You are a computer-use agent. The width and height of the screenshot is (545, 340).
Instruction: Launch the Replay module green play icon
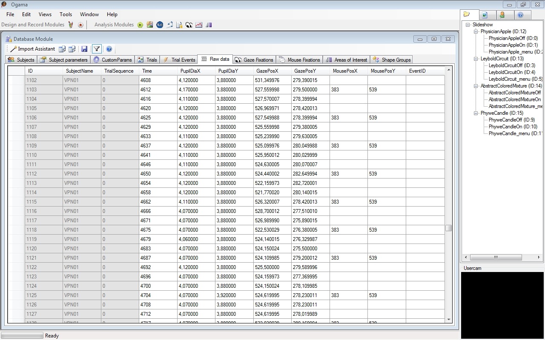coord(140,25)
